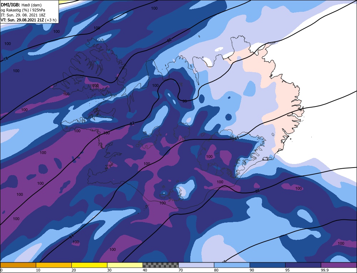Image resolution: width=357 pixels, height=273 pixels.
Task: Click the '80' contour label
Action: click(x=169, y=40)
